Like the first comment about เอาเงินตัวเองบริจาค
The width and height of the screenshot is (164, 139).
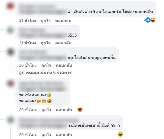pos(46,20)
